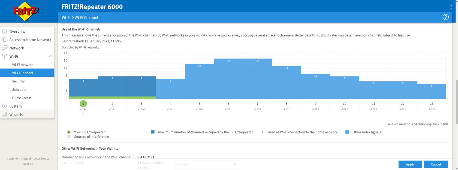The height and width of the screenshot is (170, 458).
Task: Collapse the Wi-Fi menu chevron
Action: [51, 56]
